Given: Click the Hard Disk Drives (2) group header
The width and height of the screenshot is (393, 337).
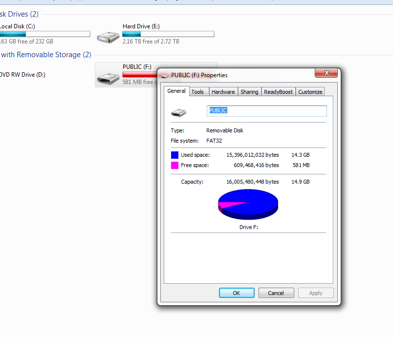Looking at the screenshot, I should point(19,14).
